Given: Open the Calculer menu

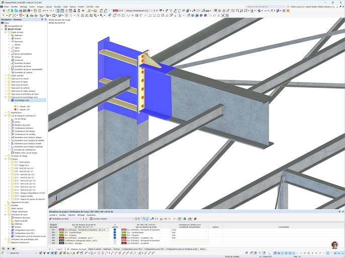Looking at the screenshot, I should [49, 7].
